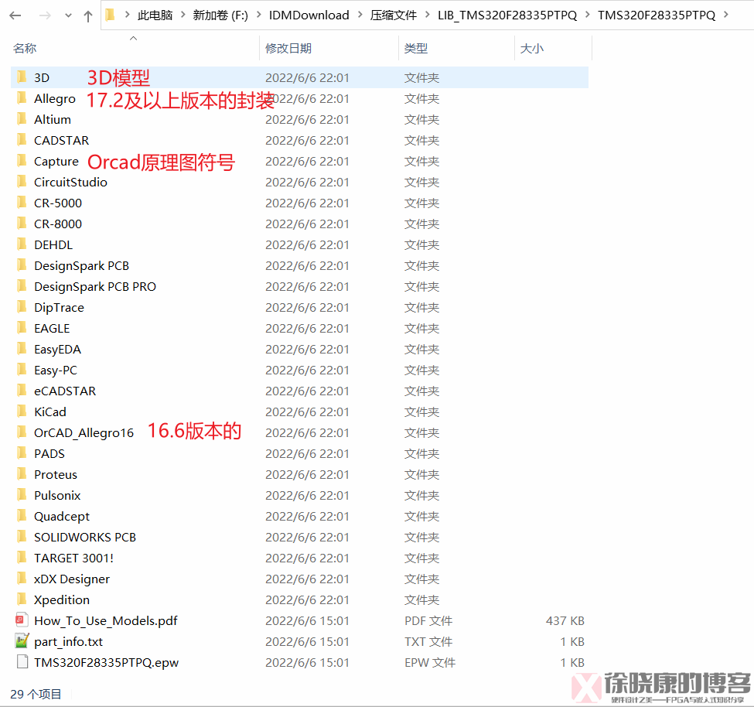Open the recent locations dropdown arrow
Image resolution: width=754 pixels, height=707 pixels.
click(x=68, y=16)
